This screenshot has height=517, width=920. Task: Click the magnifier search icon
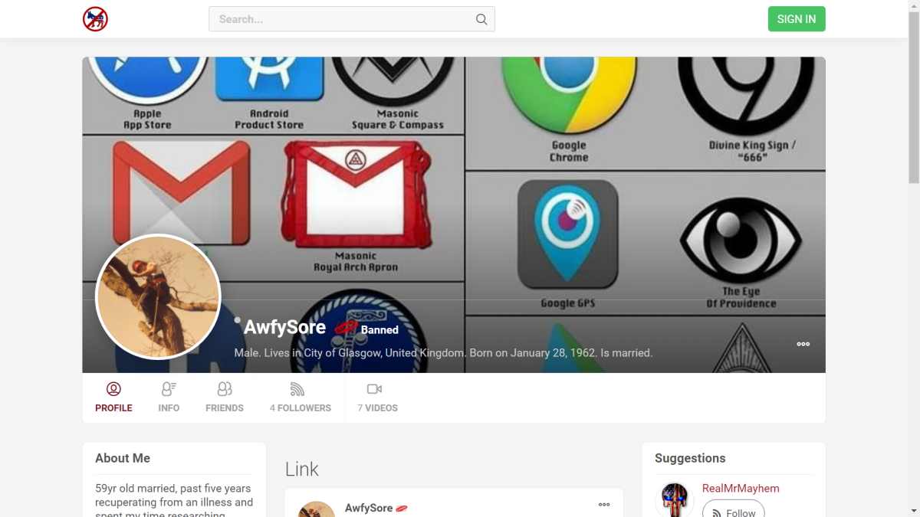point(481,19)
